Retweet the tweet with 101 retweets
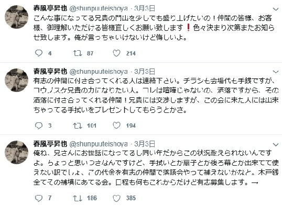282x206 pixels. pyautogui.click(x=78, y=125)
